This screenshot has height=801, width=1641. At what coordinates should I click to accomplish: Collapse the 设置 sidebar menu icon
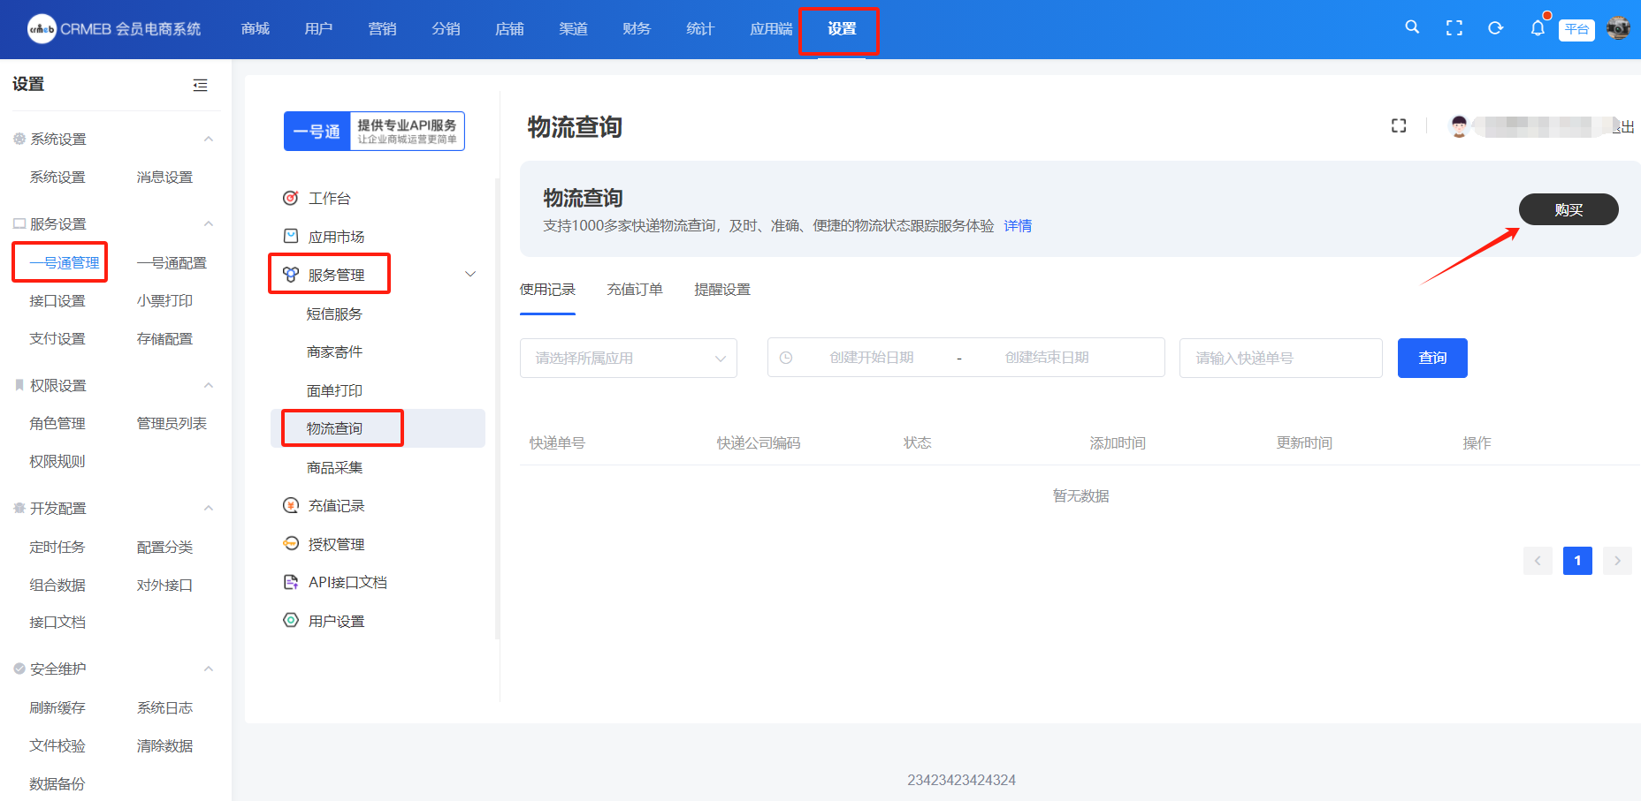(200, 85)
